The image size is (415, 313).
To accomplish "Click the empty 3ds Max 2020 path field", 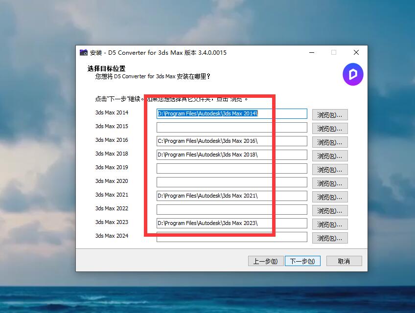I will point(232,182).
